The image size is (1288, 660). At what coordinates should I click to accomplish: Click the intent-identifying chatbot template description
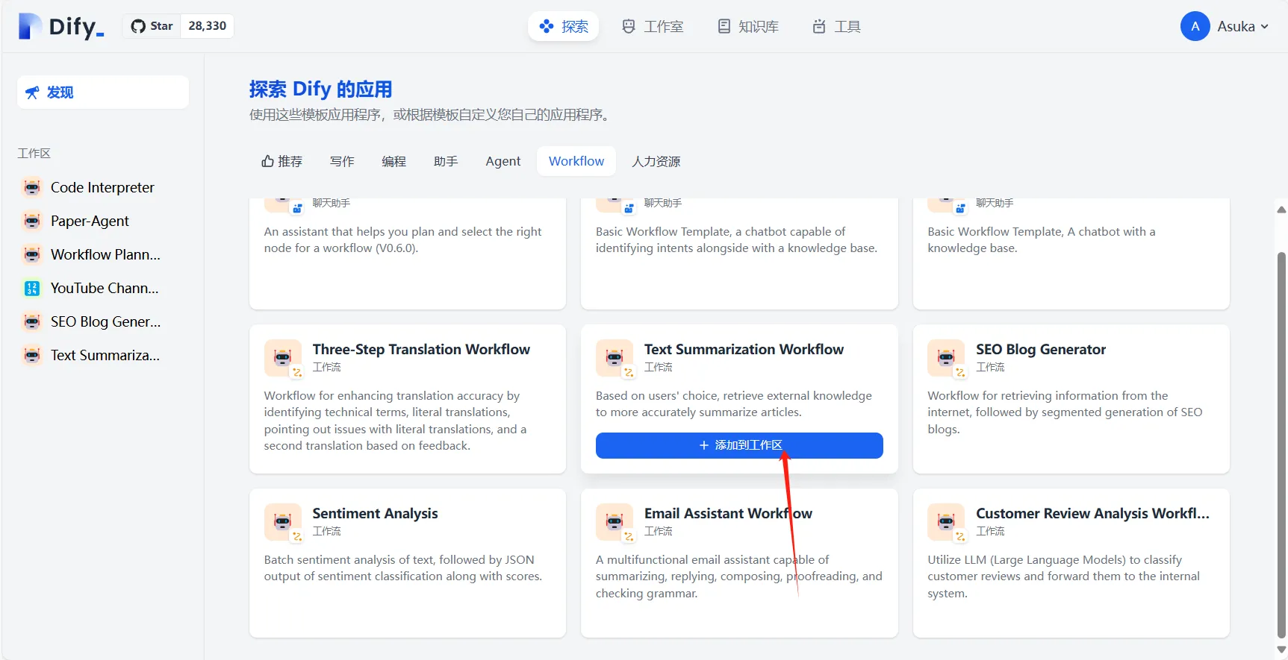736,239
